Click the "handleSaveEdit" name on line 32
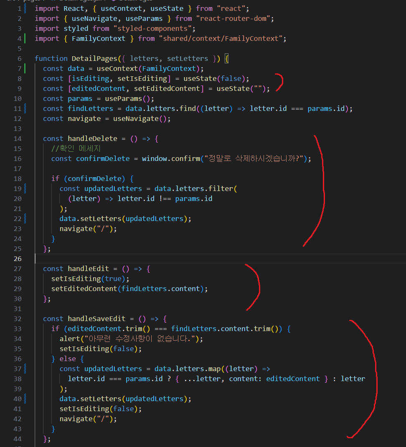406x447 pixels. click(96, 319)
